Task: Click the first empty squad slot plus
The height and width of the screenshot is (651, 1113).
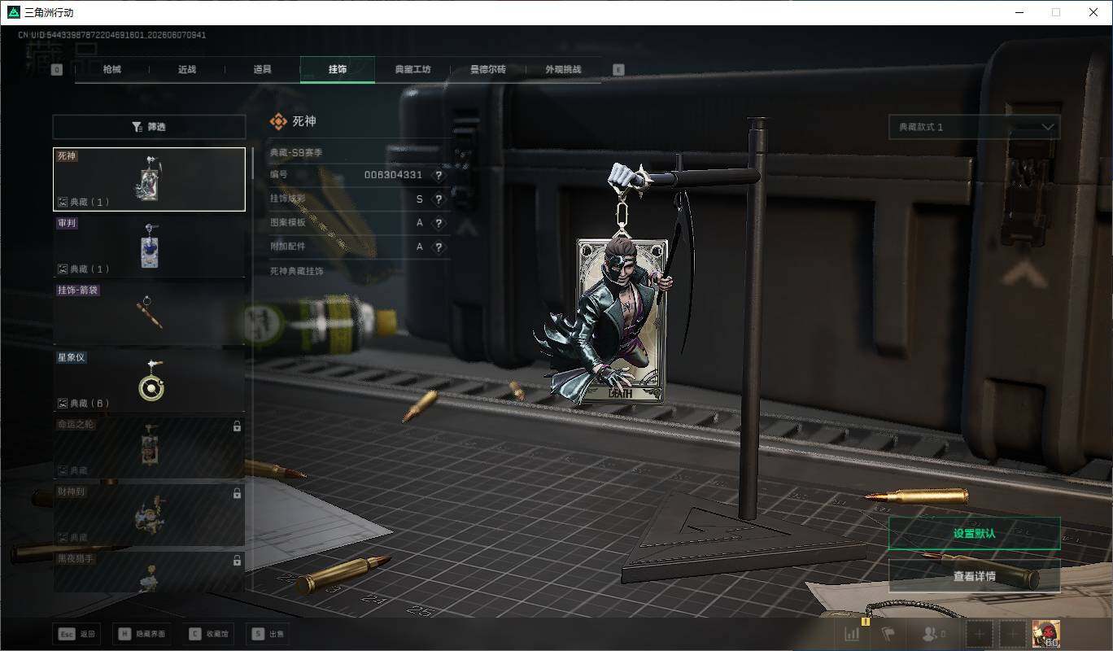Action: tap(980, 634)
